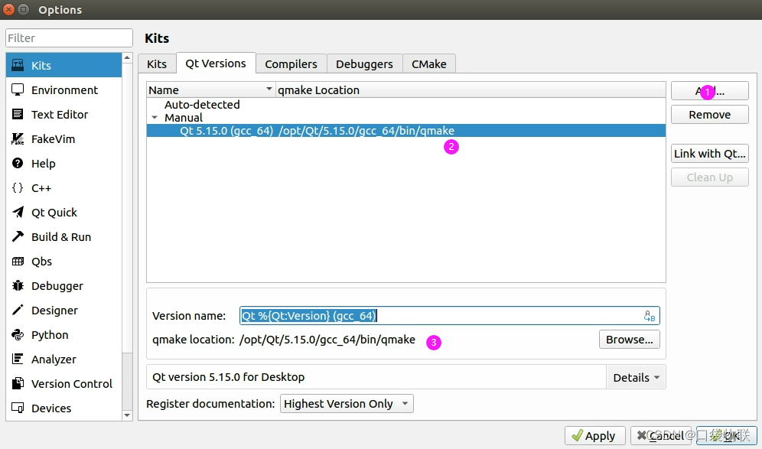Click the 'Qt version 5.15.0 for Desktop' text
Viewport: 762px width, 449px height.
pyautogui.click(x=229, y=377)
